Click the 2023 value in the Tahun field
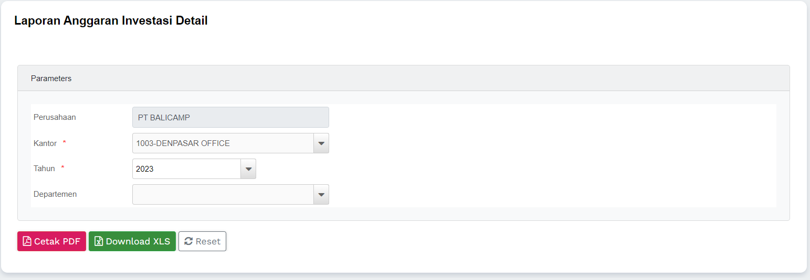Image resolution: width=810 pixels, height=280 pixels. [x=145, y=169]
